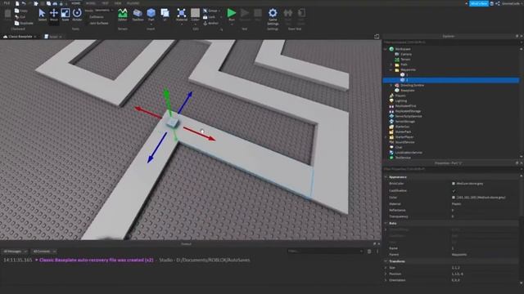Pick the Rotate tool
The width and height of the screenshot is (524, 294).
[x=77, y=14]
